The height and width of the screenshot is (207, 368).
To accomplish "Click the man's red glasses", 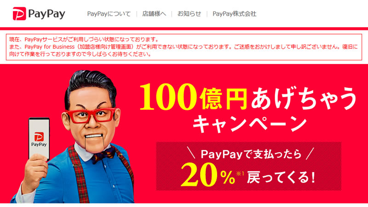I will 91,115.
